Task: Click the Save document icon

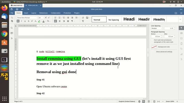Action: (x=11, y=9)
